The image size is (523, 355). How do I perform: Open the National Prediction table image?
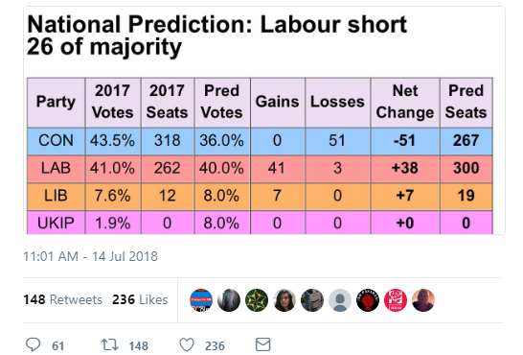tap(264, 121)
